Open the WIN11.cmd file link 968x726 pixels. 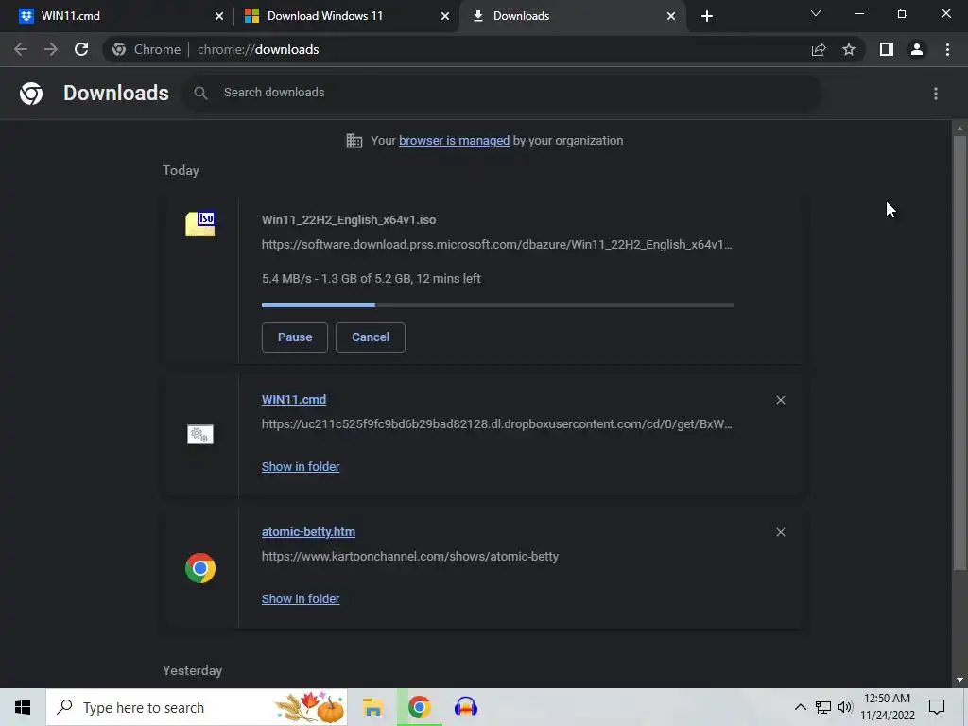pyautogui.click(x=294, y=400)
